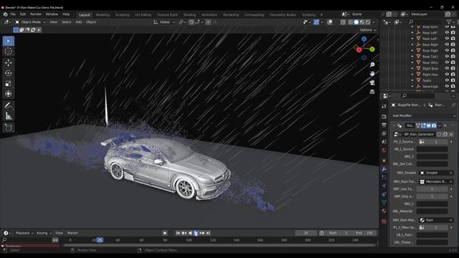Disable rendering for Right Hea object
This screenshot has width=459, height=258.
(453, 75)
